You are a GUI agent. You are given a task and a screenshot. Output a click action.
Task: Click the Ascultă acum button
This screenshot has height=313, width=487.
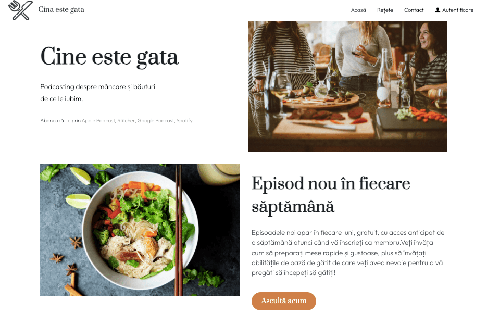[283, 301]
